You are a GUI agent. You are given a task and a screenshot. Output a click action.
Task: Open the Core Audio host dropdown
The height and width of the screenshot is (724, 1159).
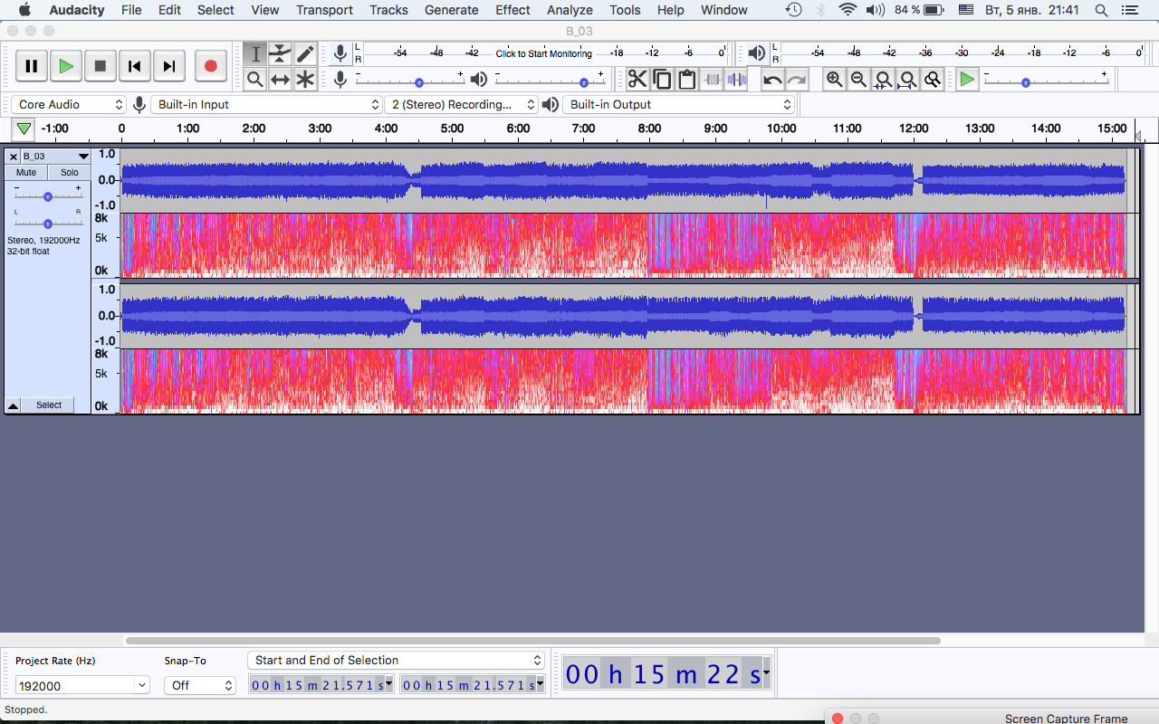coord(70,105)
